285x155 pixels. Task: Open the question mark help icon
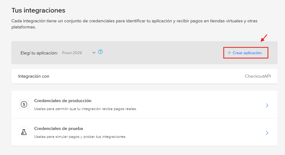pyautogui.click(x=100, y=52)
